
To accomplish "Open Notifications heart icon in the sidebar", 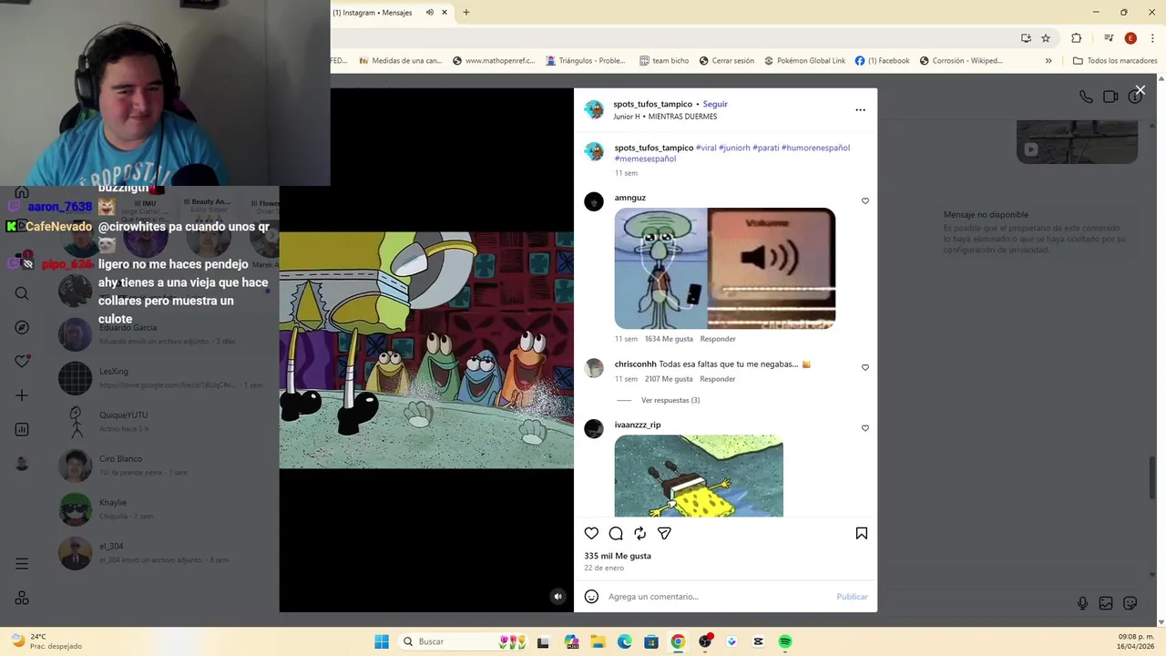I will point(22,362).
